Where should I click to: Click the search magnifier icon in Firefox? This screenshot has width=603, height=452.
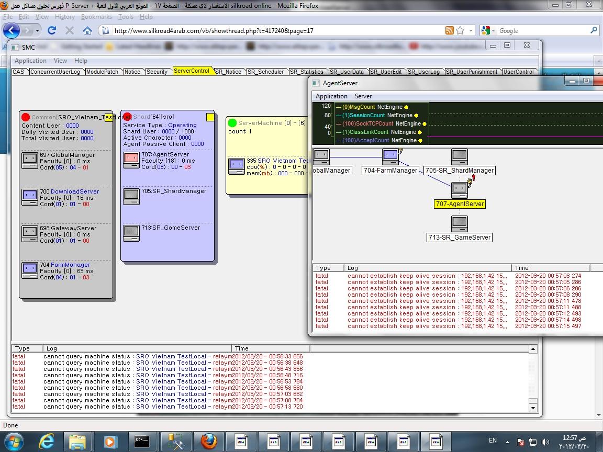[x=594, y=30]
